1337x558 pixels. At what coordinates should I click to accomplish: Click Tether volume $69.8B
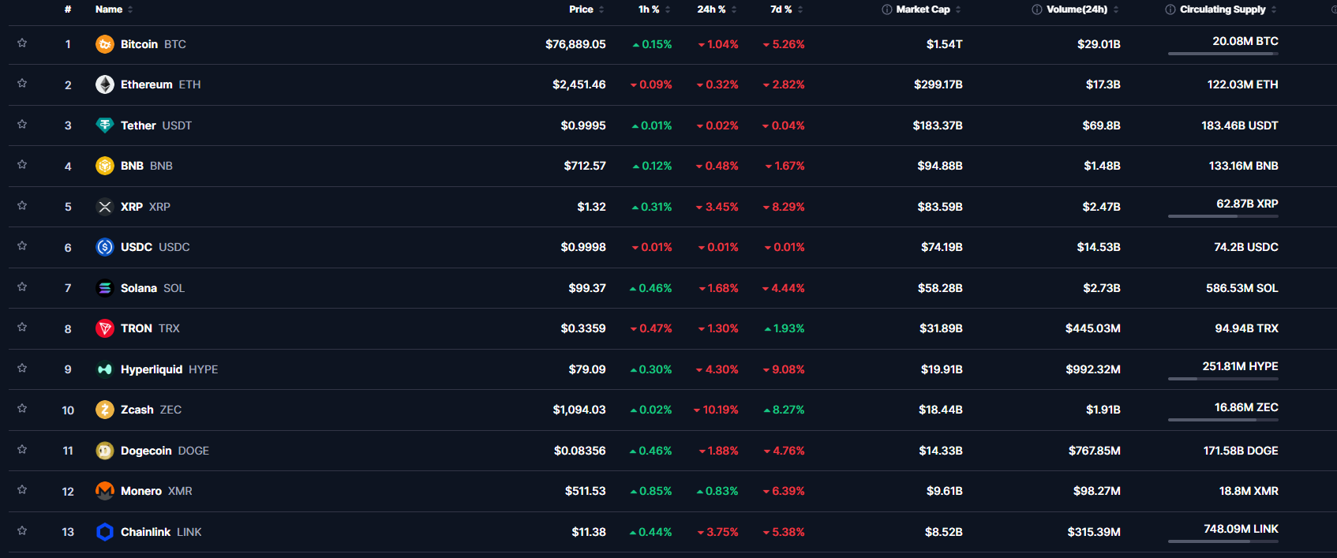click(x=1101, y=125)
